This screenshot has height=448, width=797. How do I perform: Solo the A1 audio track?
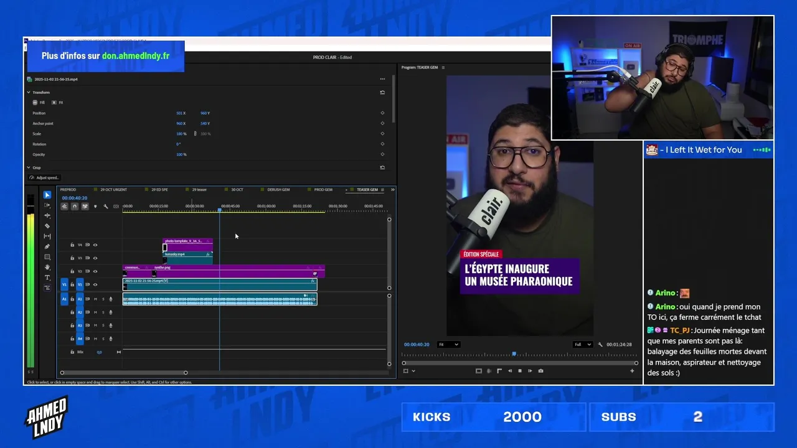(103, 299)
